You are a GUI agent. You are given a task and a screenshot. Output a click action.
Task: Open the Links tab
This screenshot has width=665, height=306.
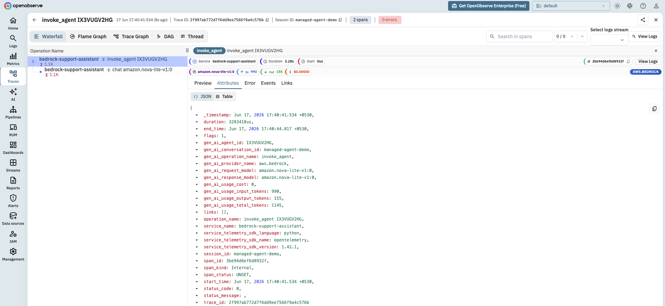coord(287,83)
